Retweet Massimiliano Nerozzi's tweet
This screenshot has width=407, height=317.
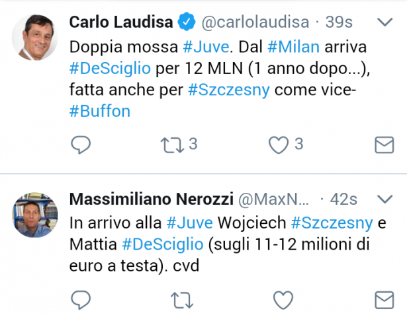pyautogui.click(x=179, y=300)
